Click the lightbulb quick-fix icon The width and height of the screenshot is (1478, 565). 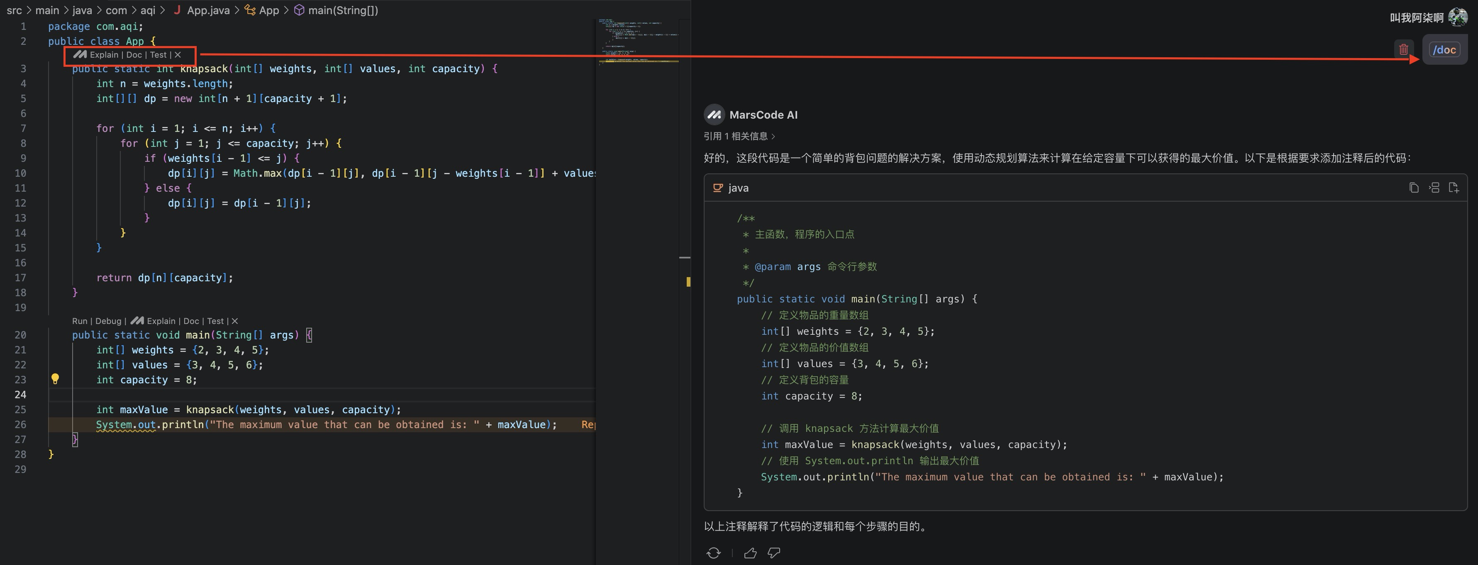(x=55, y=379)
